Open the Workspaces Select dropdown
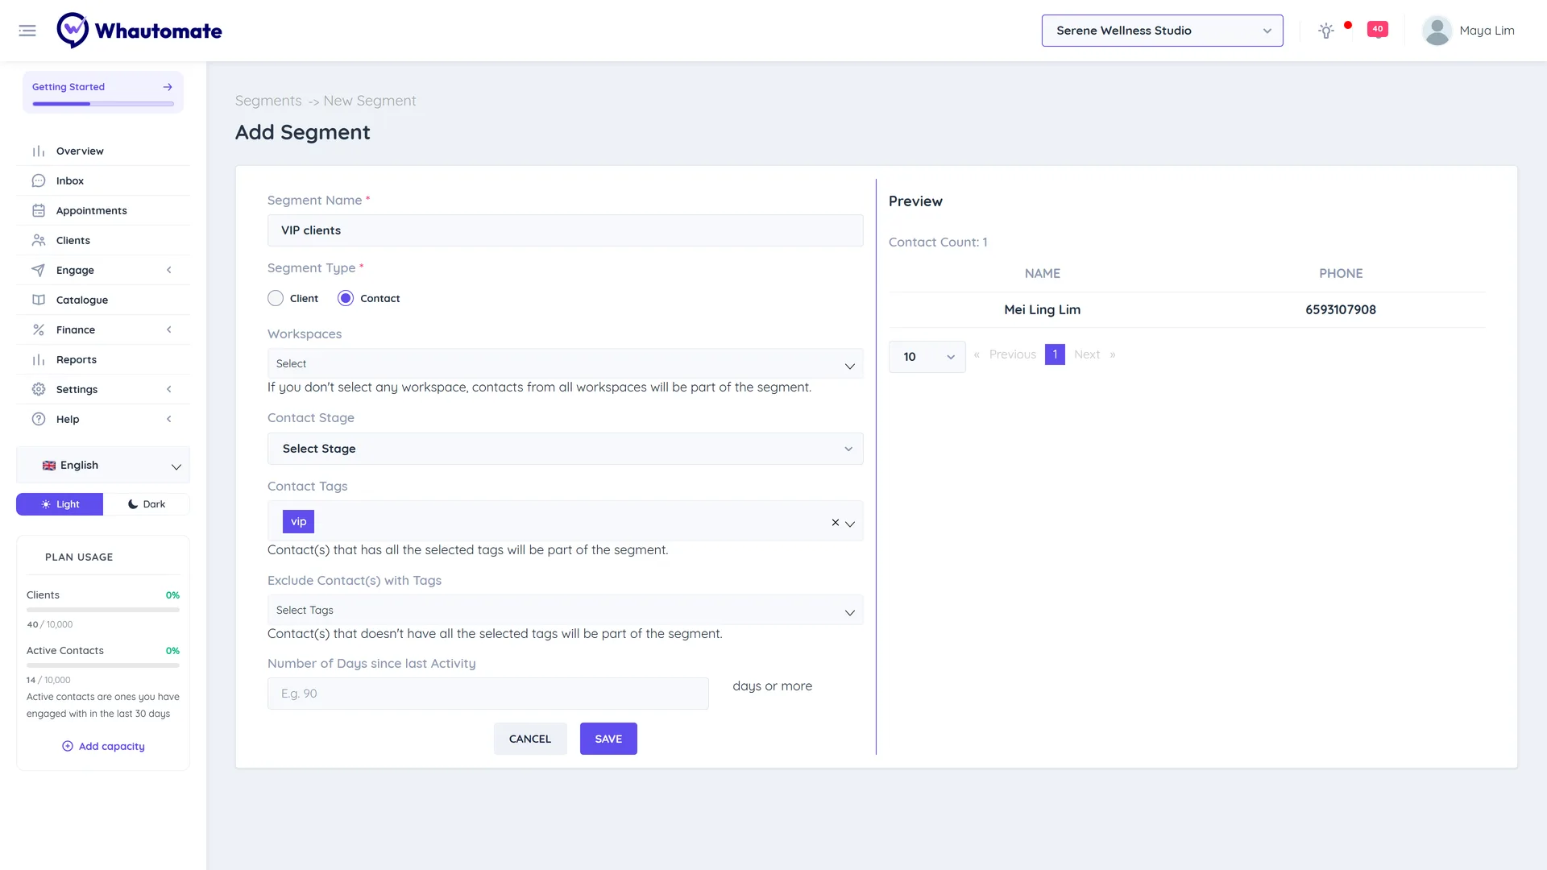The height and width of the screenshot is (870, 1547). [565, 363]
